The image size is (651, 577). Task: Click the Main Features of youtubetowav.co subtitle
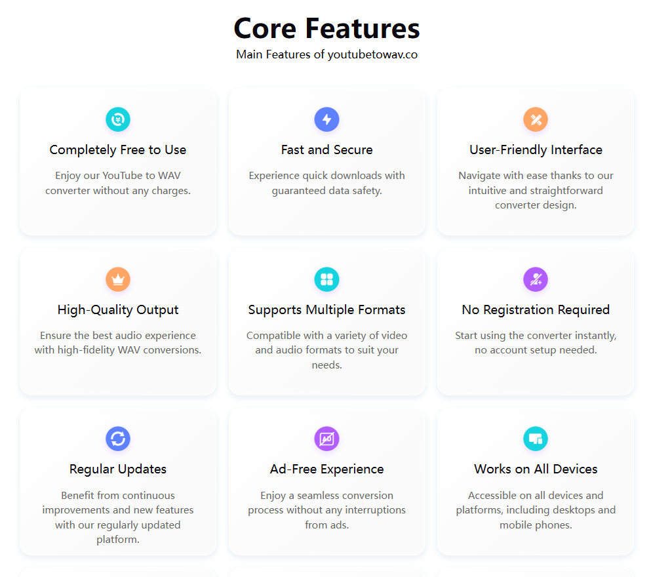click(326, 54)
